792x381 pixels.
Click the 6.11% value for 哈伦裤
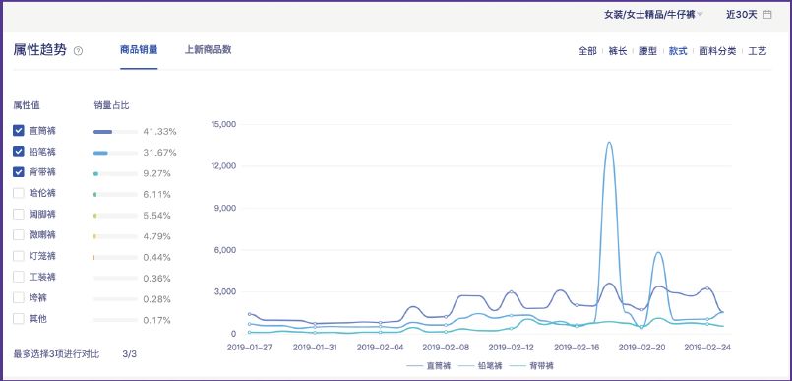pyautogui.click(x=156, y=195)
